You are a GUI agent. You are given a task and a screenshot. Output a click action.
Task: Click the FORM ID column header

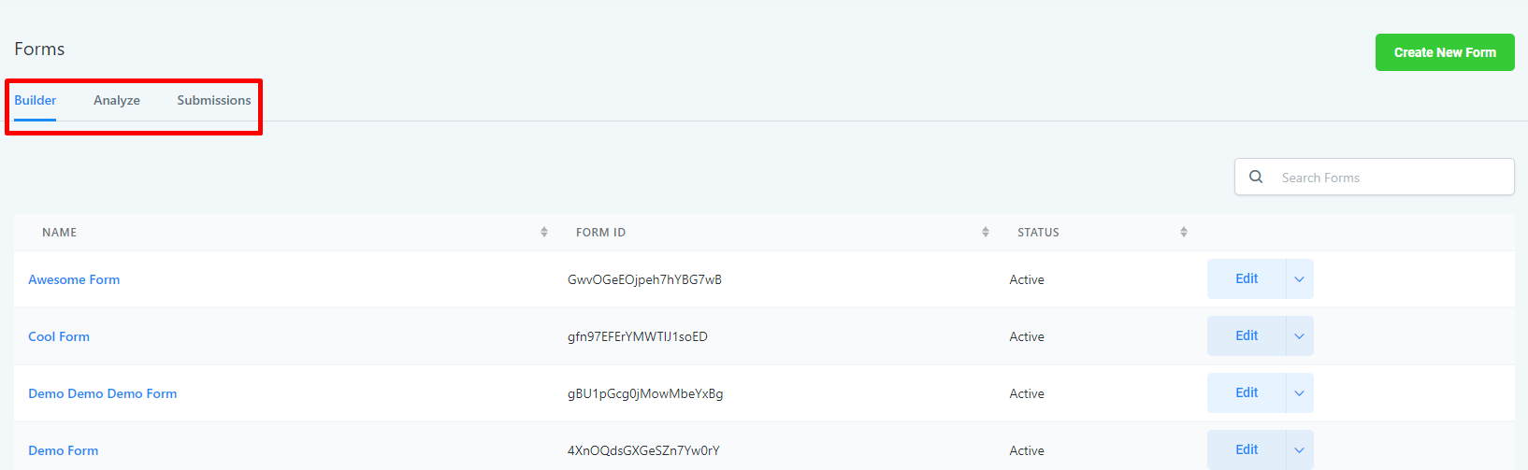600,232
